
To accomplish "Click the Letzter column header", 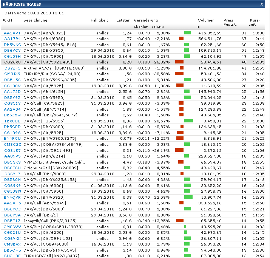I will 123,20.
